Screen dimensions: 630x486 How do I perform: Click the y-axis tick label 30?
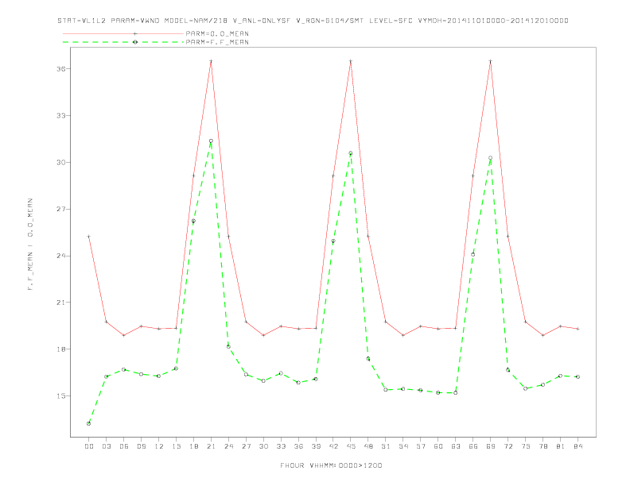coord(61,163)
